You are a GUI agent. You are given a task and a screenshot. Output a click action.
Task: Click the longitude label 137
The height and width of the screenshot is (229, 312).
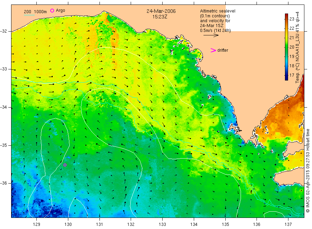288,224
